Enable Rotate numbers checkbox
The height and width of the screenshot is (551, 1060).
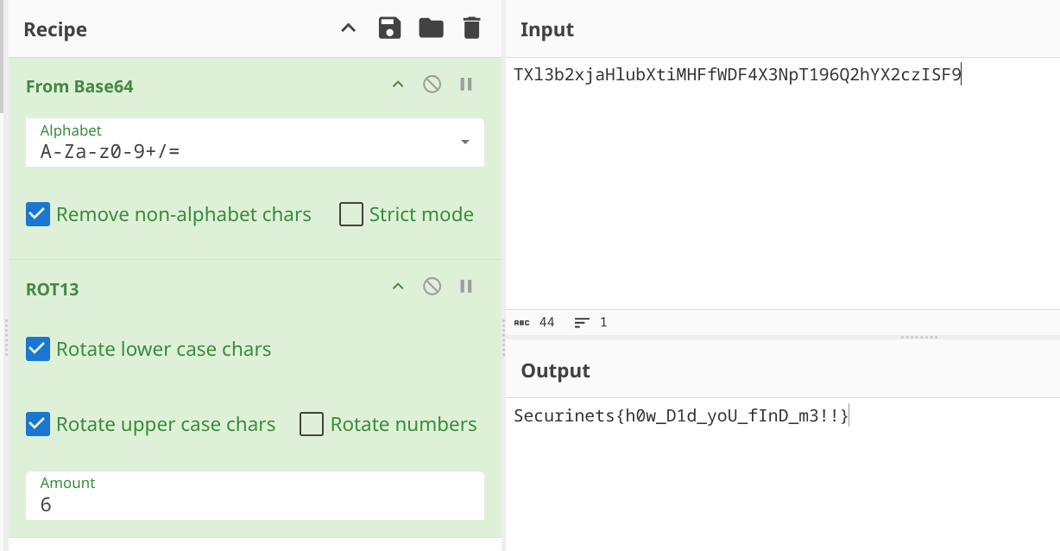pos(312,424)
